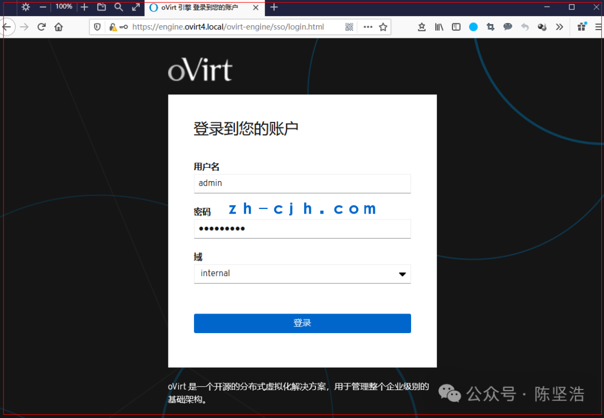Click the folder icon in top bar
Screen dimensions: 604x418
tap(101, 7)
